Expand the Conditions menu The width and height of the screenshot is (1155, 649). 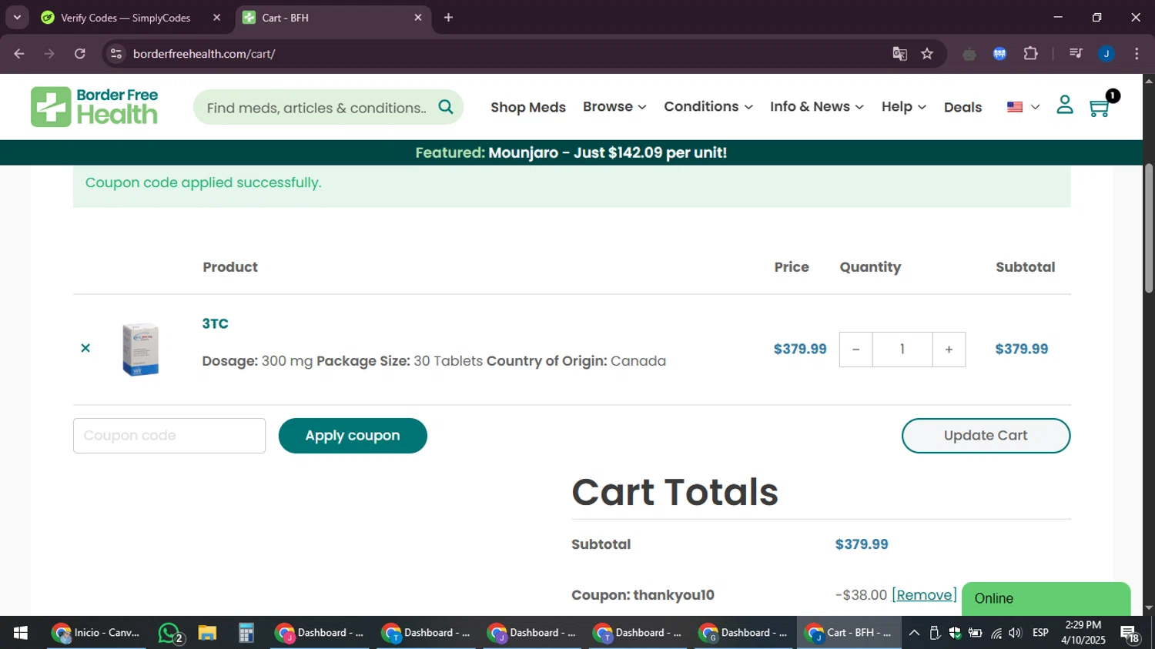tap(708, 106)
